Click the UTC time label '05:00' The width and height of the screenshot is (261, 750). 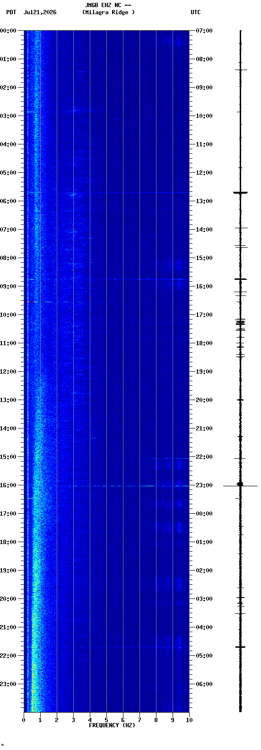pyautogui.click(x=204, y=656)
